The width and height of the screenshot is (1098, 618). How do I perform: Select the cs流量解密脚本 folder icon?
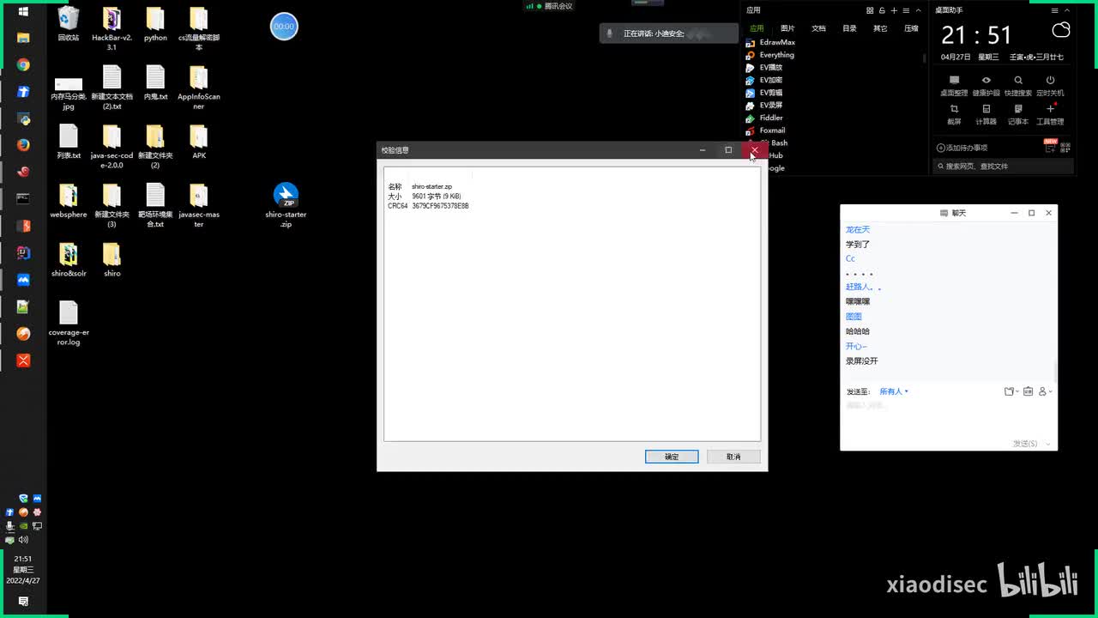click(x=198, y=28)
